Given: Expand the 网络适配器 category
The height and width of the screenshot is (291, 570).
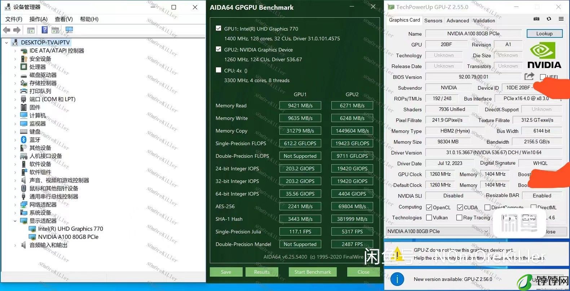Looking at the screenshot, I should (15, 205).
